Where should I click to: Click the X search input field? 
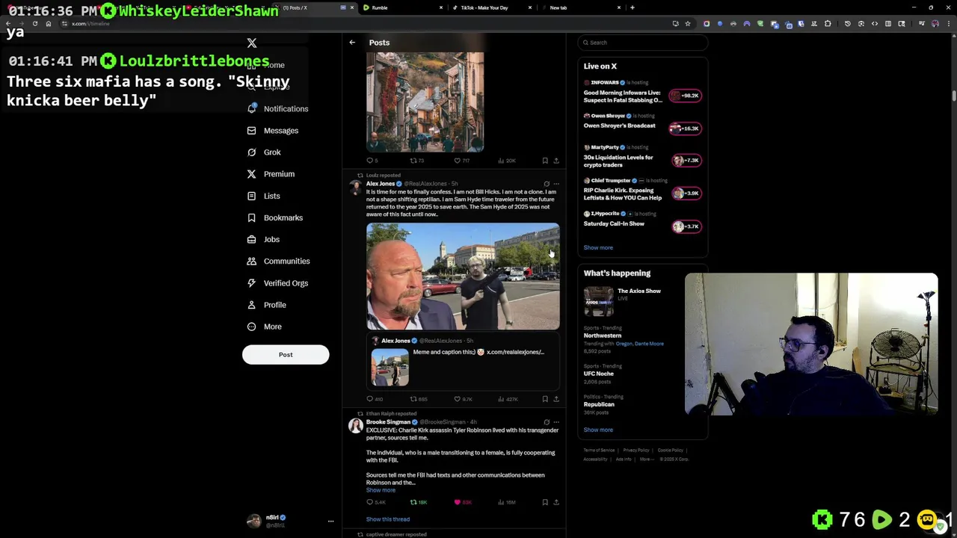pyautogui.click(x=643, y=43)
